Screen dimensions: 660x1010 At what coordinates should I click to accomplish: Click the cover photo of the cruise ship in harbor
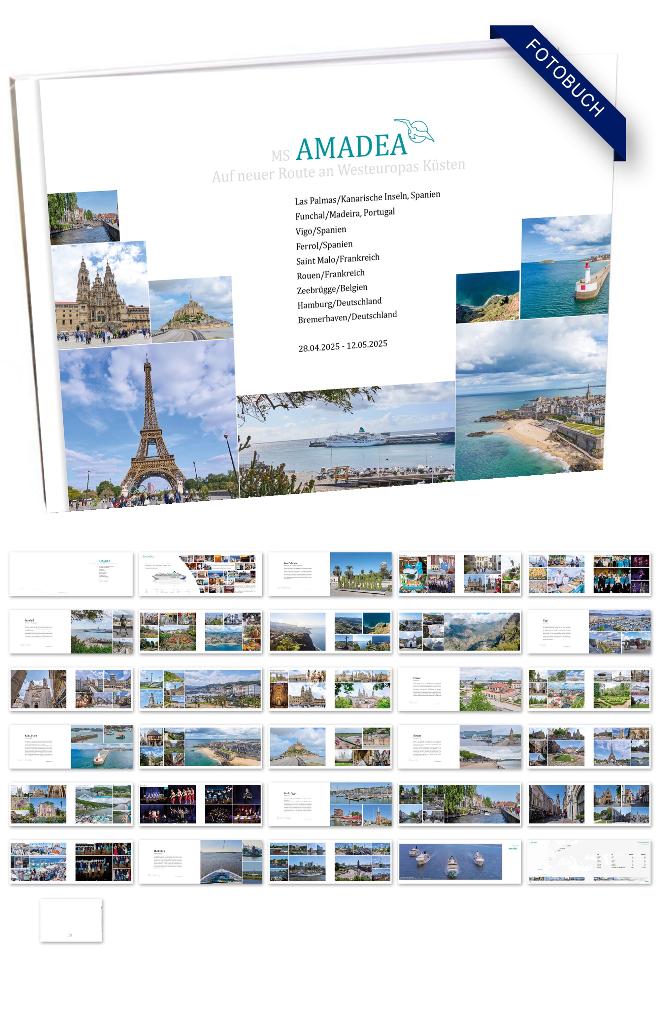[346, 439]
